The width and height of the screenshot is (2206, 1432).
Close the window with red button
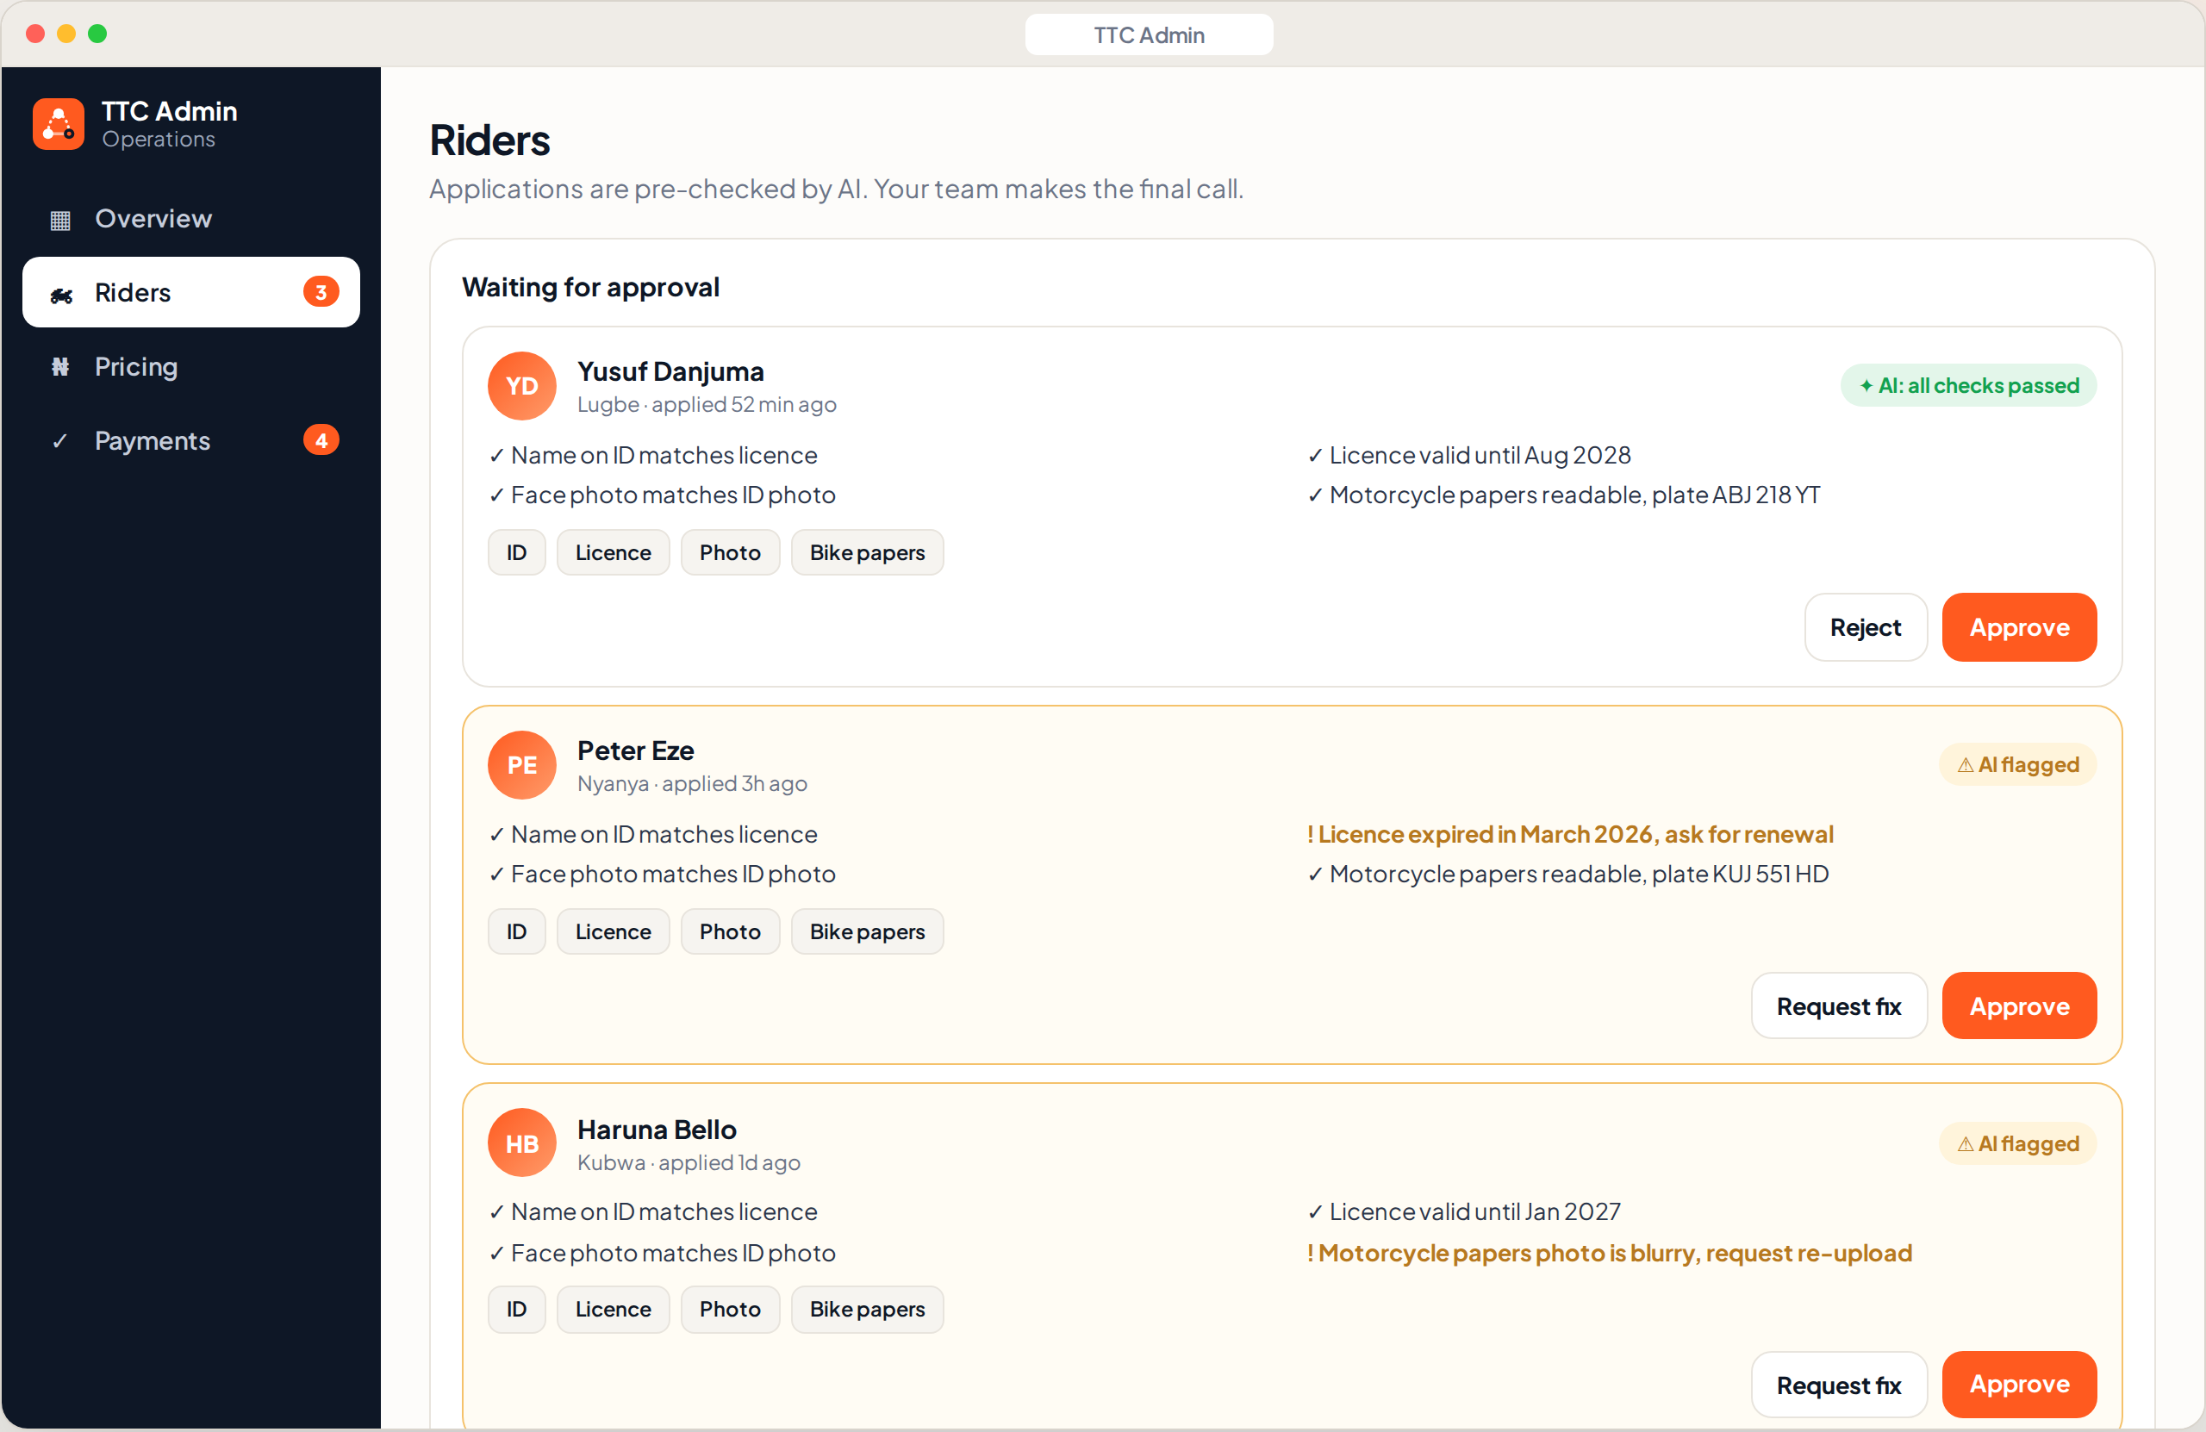click(x=35, y=34)
